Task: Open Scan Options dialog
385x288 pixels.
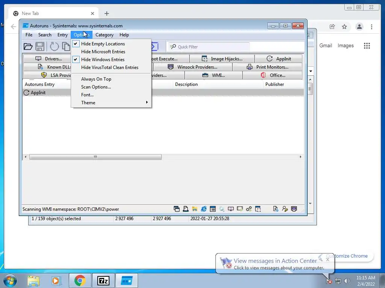Action: tap(111, 87)
